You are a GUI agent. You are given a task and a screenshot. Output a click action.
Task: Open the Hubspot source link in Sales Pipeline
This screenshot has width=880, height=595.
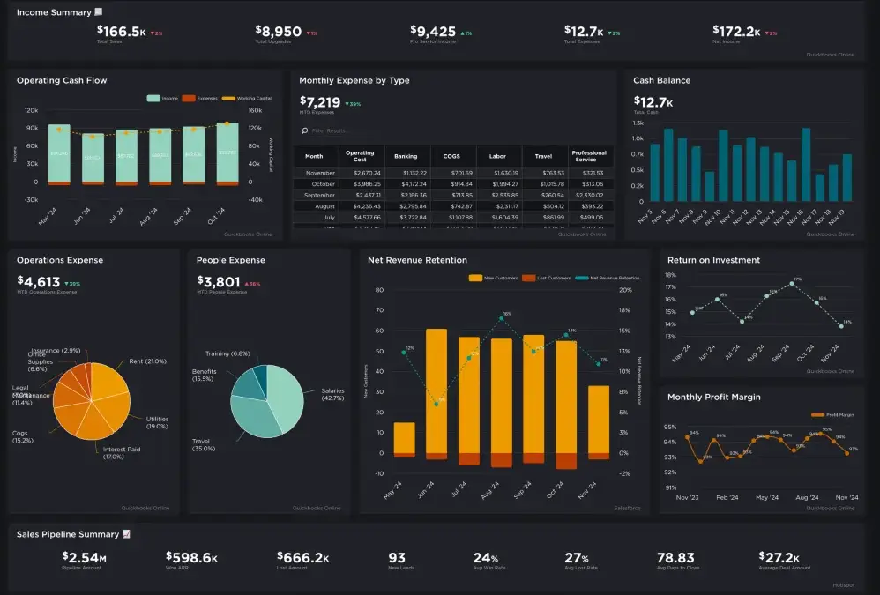coord(843,584)
